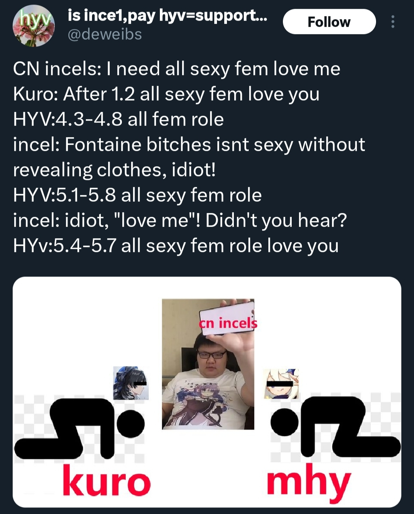Image resolution: width=414 pixels, height=514 pixels.
Task: Click the line HYV:4.3-4.8 all fem role
Action: pos(118,119)
